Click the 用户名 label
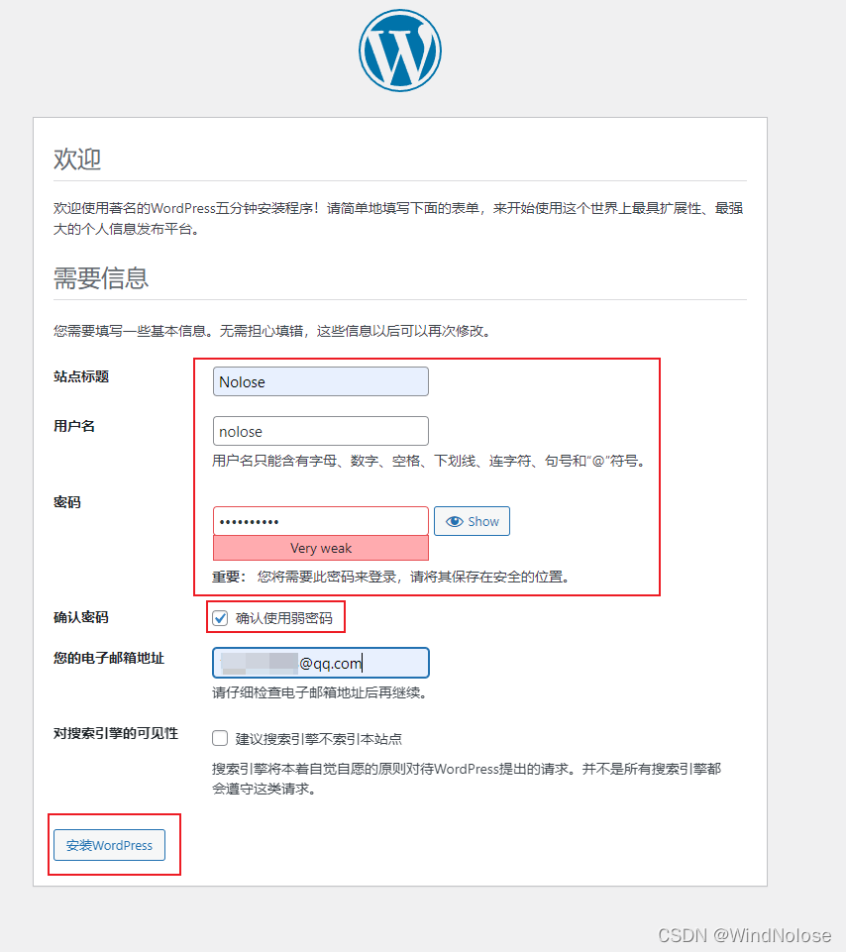The height and width of the screenshot is (952, 846). click(x=74, y=426)
